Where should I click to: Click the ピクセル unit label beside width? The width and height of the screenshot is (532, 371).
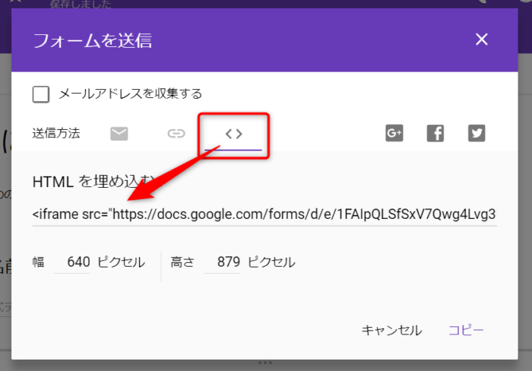click(121, 262)
